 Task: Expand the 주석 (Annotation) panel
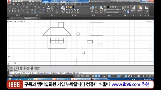[53, 15]
